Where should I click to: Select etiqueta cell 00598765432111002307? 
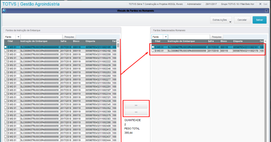(99, 90)
